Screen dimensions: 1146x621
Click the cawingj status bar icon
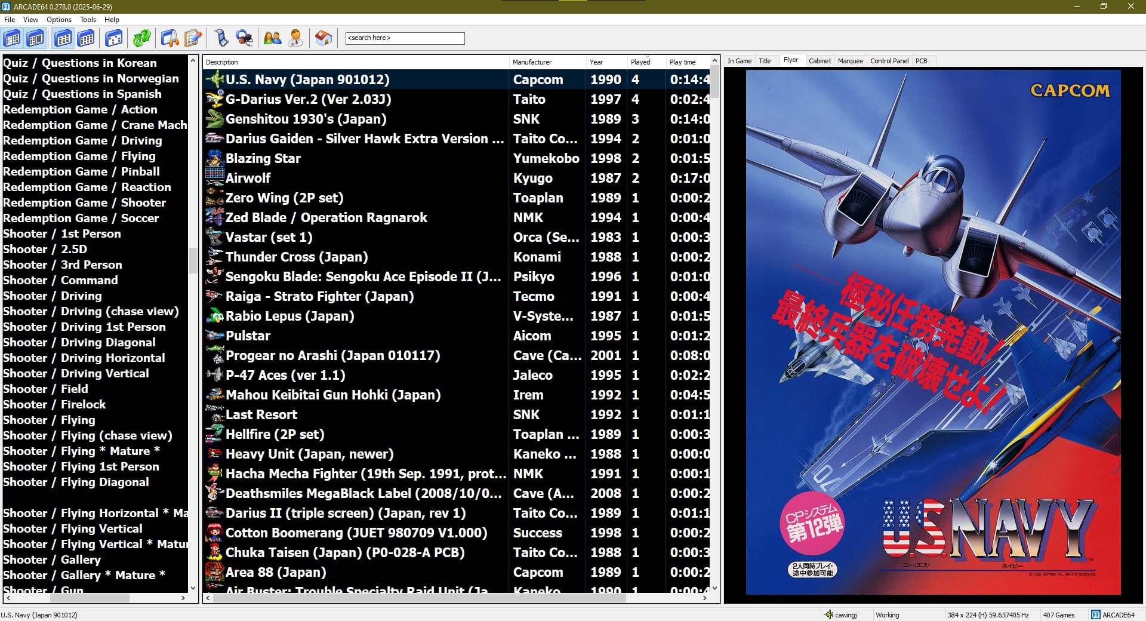point(828,614)
